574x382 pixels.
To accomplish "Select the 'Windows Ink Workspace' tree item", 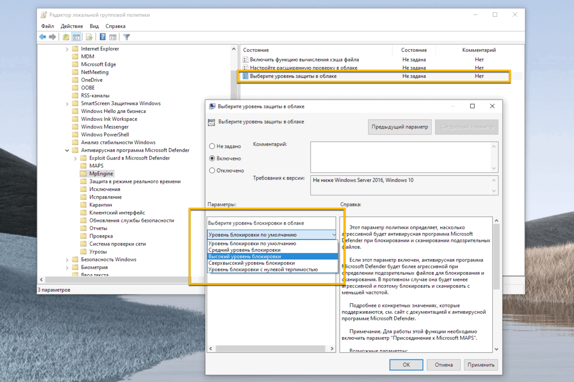I will 109,119.
